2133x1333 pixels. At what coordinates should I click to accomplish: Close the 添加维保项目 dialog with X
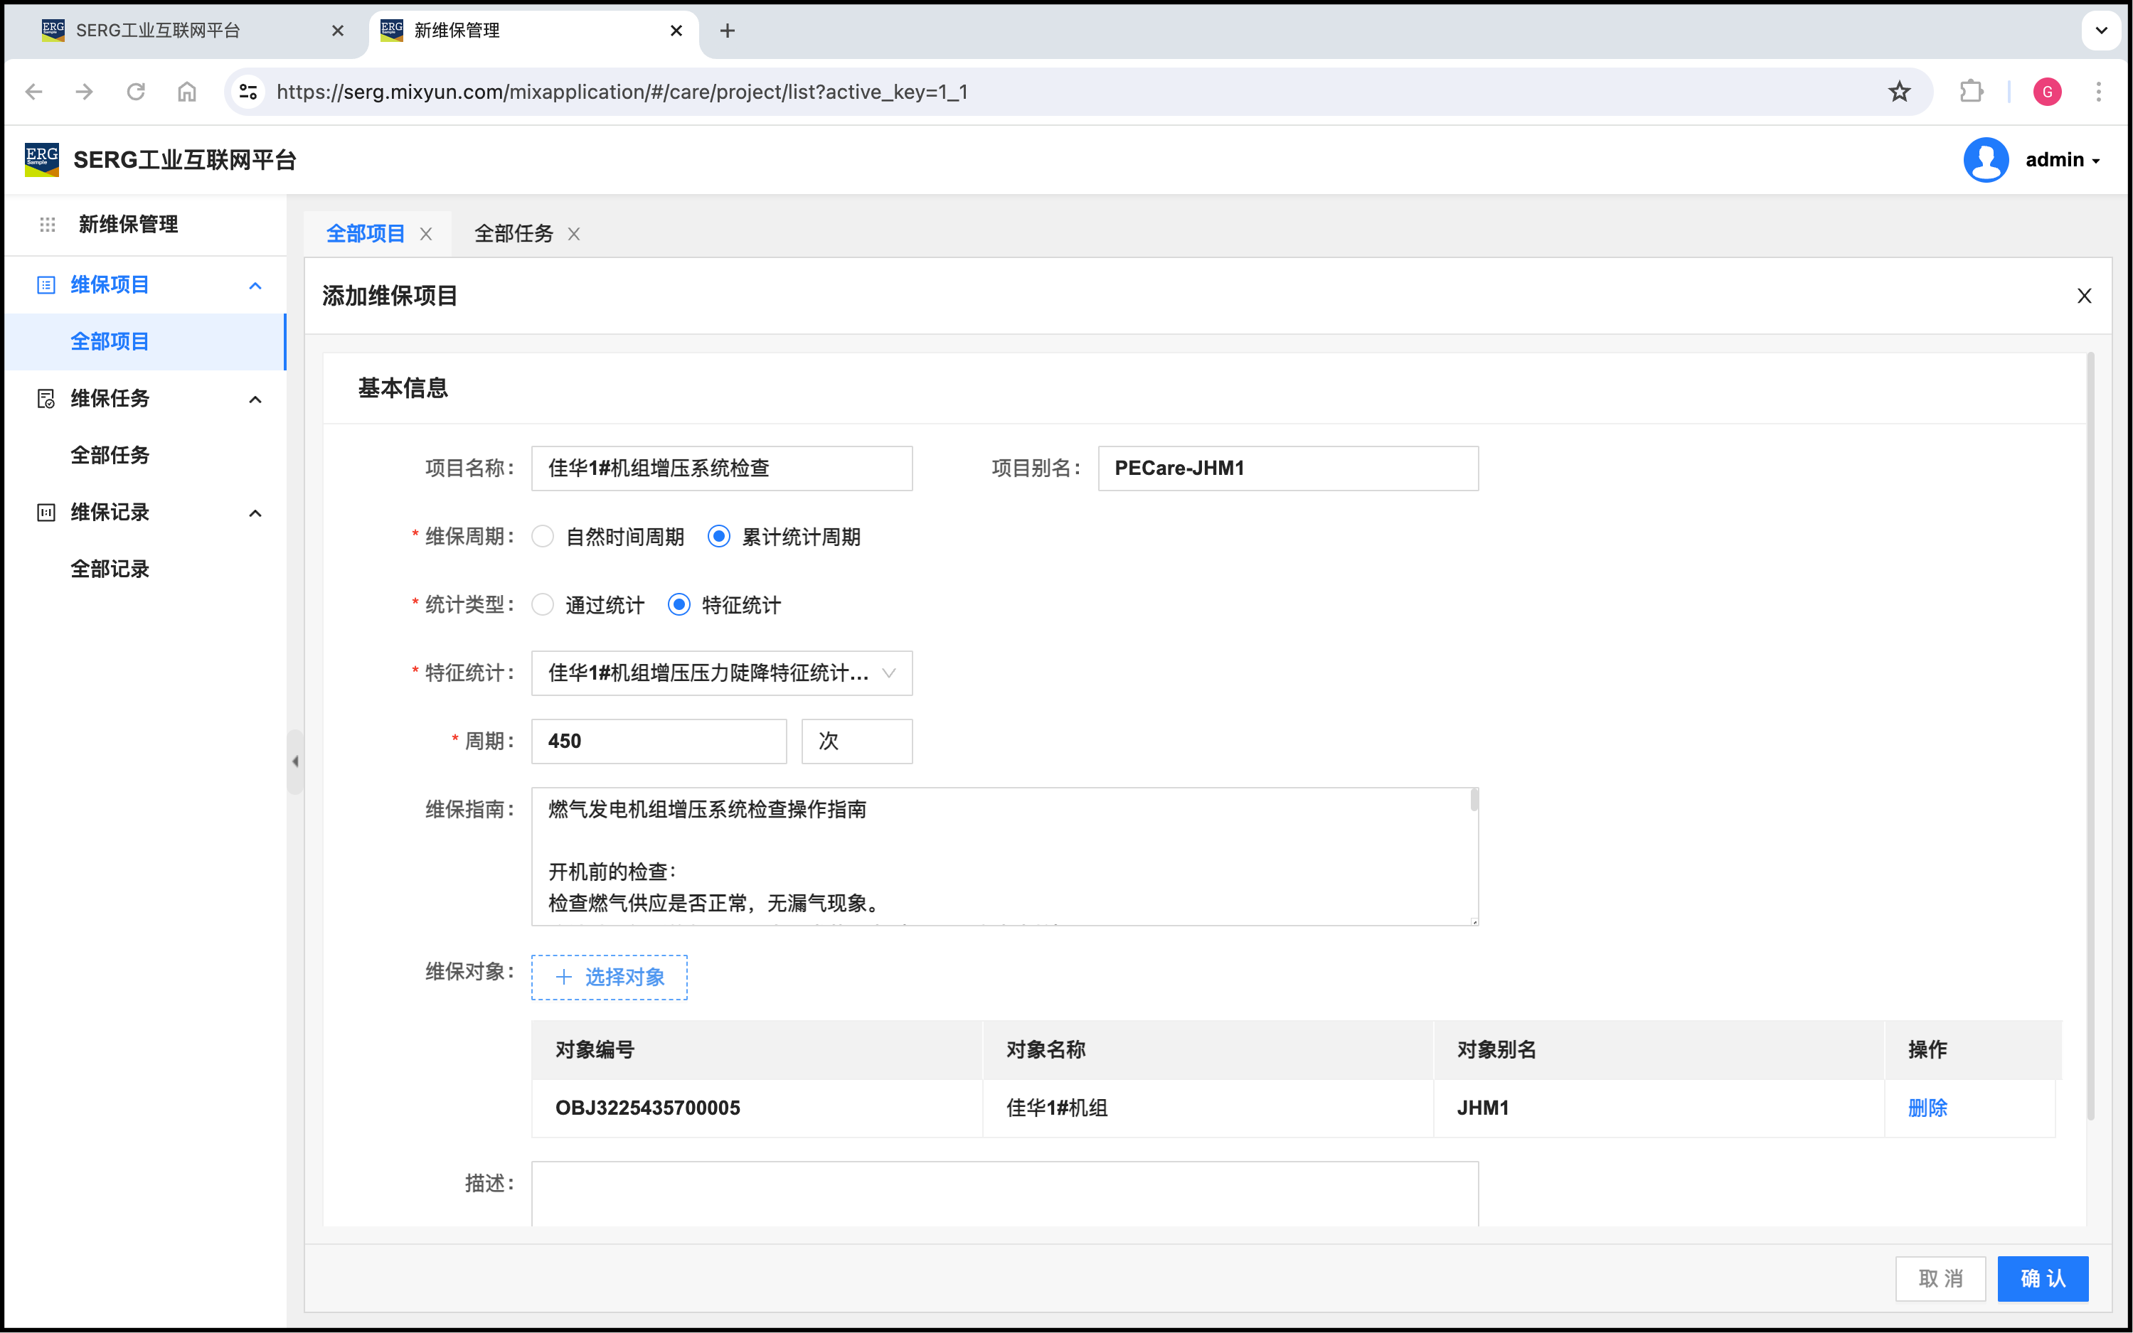click(2084, 296)
